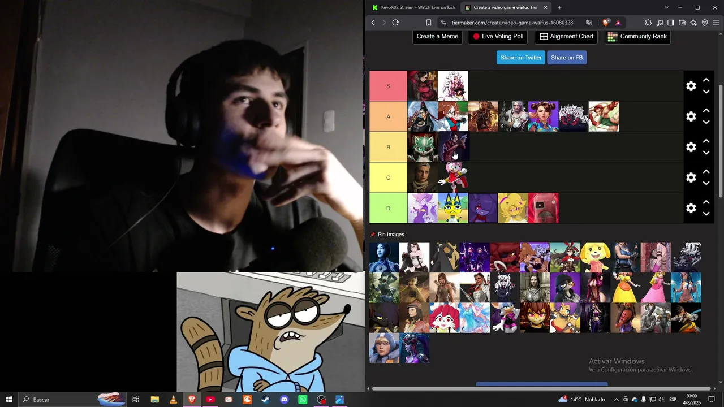Go back using the browser back arrow

click(373, 23)
